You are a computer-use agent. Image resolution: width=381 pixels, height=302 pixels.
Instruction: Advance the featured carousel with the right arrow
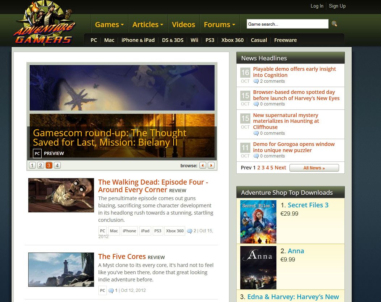[211, 165]
